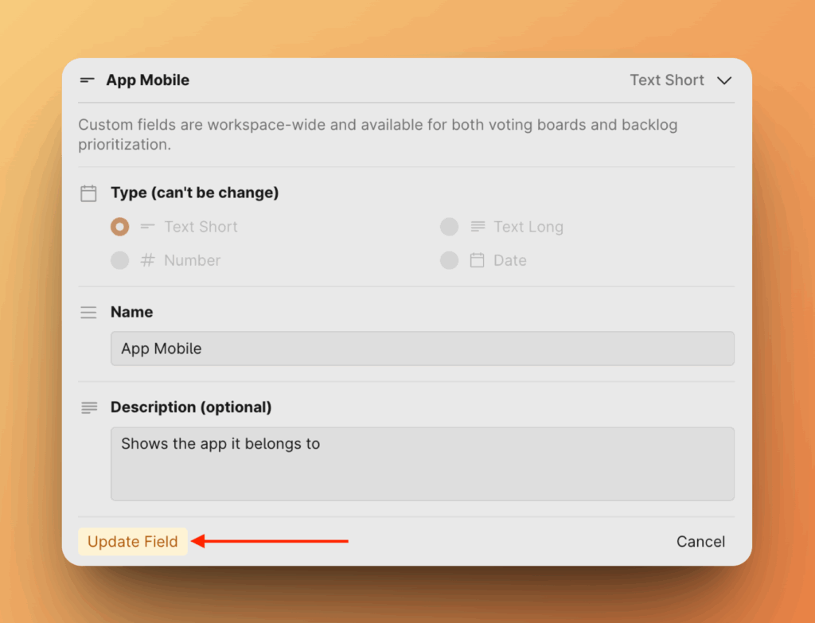
Task: Focus the Name input containing App Mobile
Action: point(422,348)
